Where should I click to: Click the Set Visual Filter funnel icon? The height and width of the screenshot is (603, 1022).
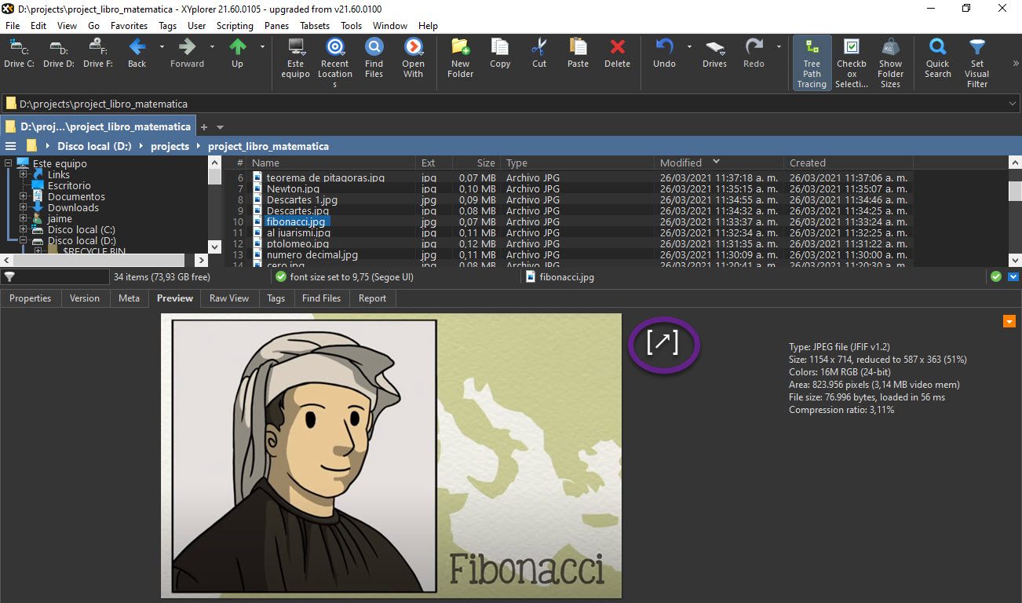977,46
